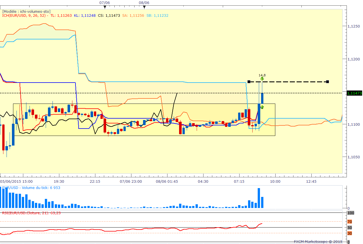Click the 07:15 time axis label
363x244 pixels.
point(239,181)
